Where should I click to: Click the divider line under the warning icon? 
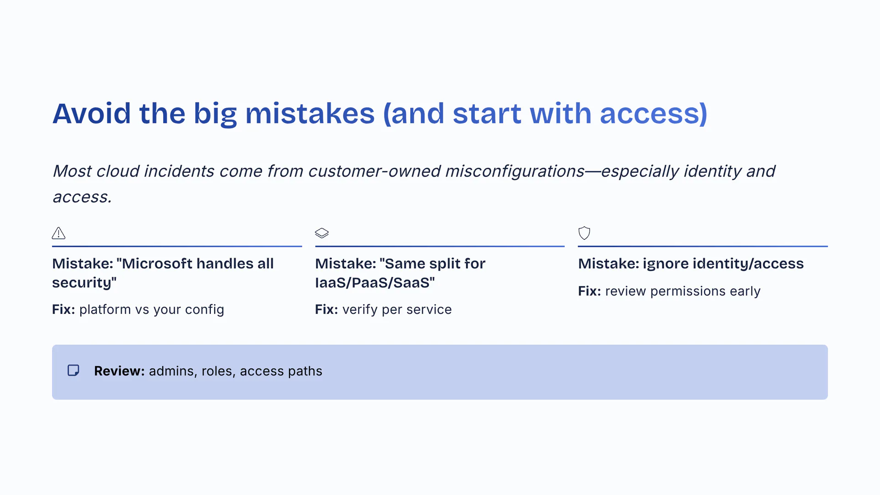click(177, 246)
